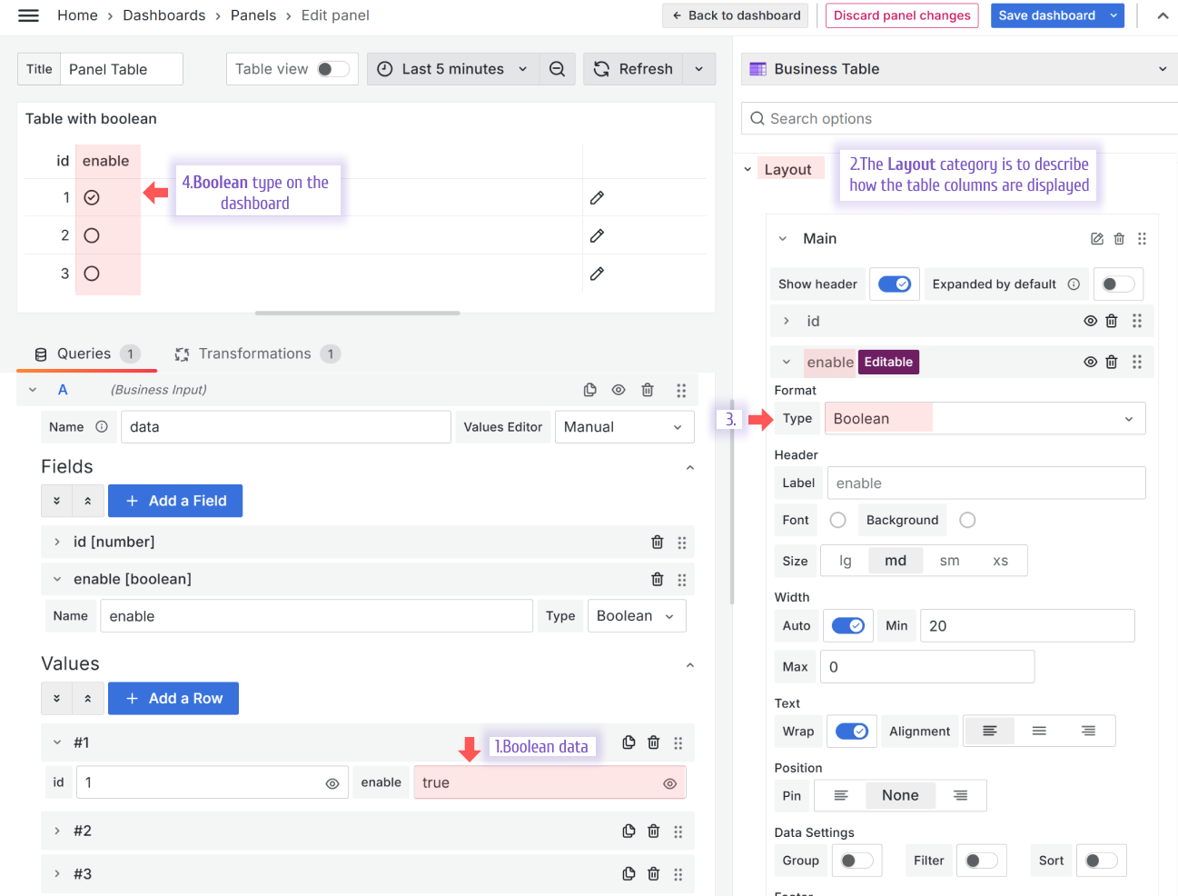Viewport: 1178px width, 896px height.
Task: Click the edit pencil icon in row 1
Action: point(597,198)
